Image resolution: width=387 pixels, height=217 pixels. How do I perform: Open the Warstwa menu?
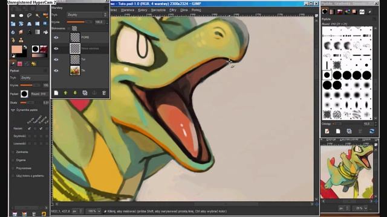[128, 10]
